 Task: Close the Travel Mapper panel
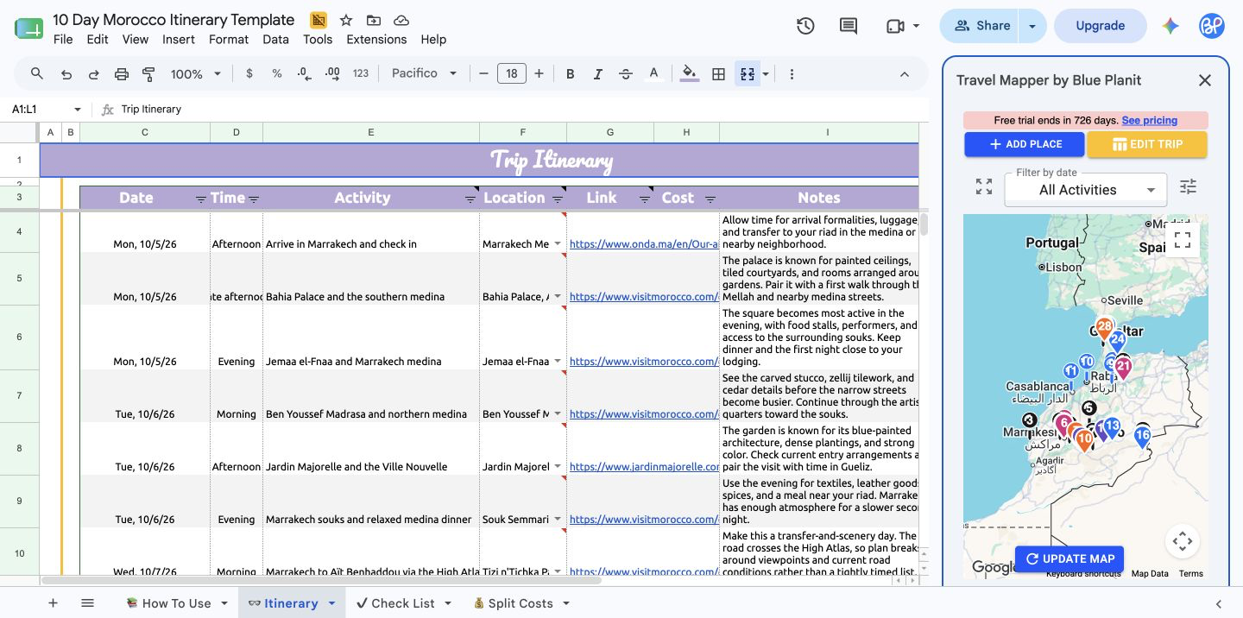pos(1205,80)
